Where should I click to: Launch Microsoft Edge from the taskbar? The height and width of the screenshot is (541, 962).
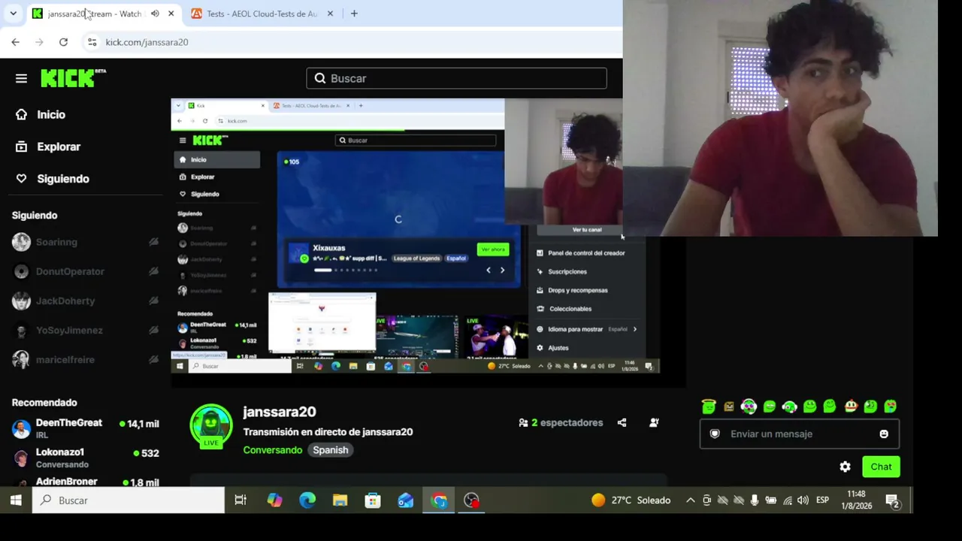coord(307,500)
